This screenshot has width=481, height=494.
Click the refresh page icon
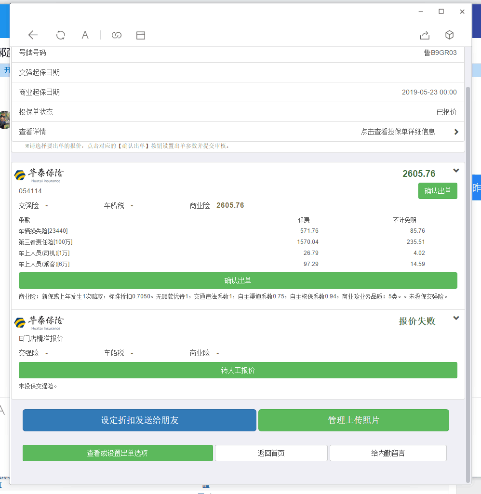point(61,35)
